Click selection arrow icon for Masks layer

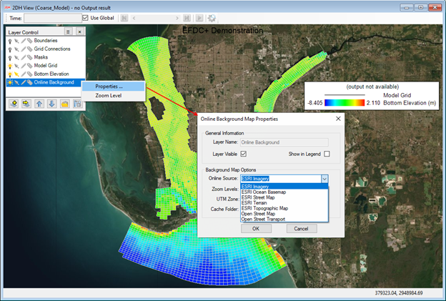16,57
